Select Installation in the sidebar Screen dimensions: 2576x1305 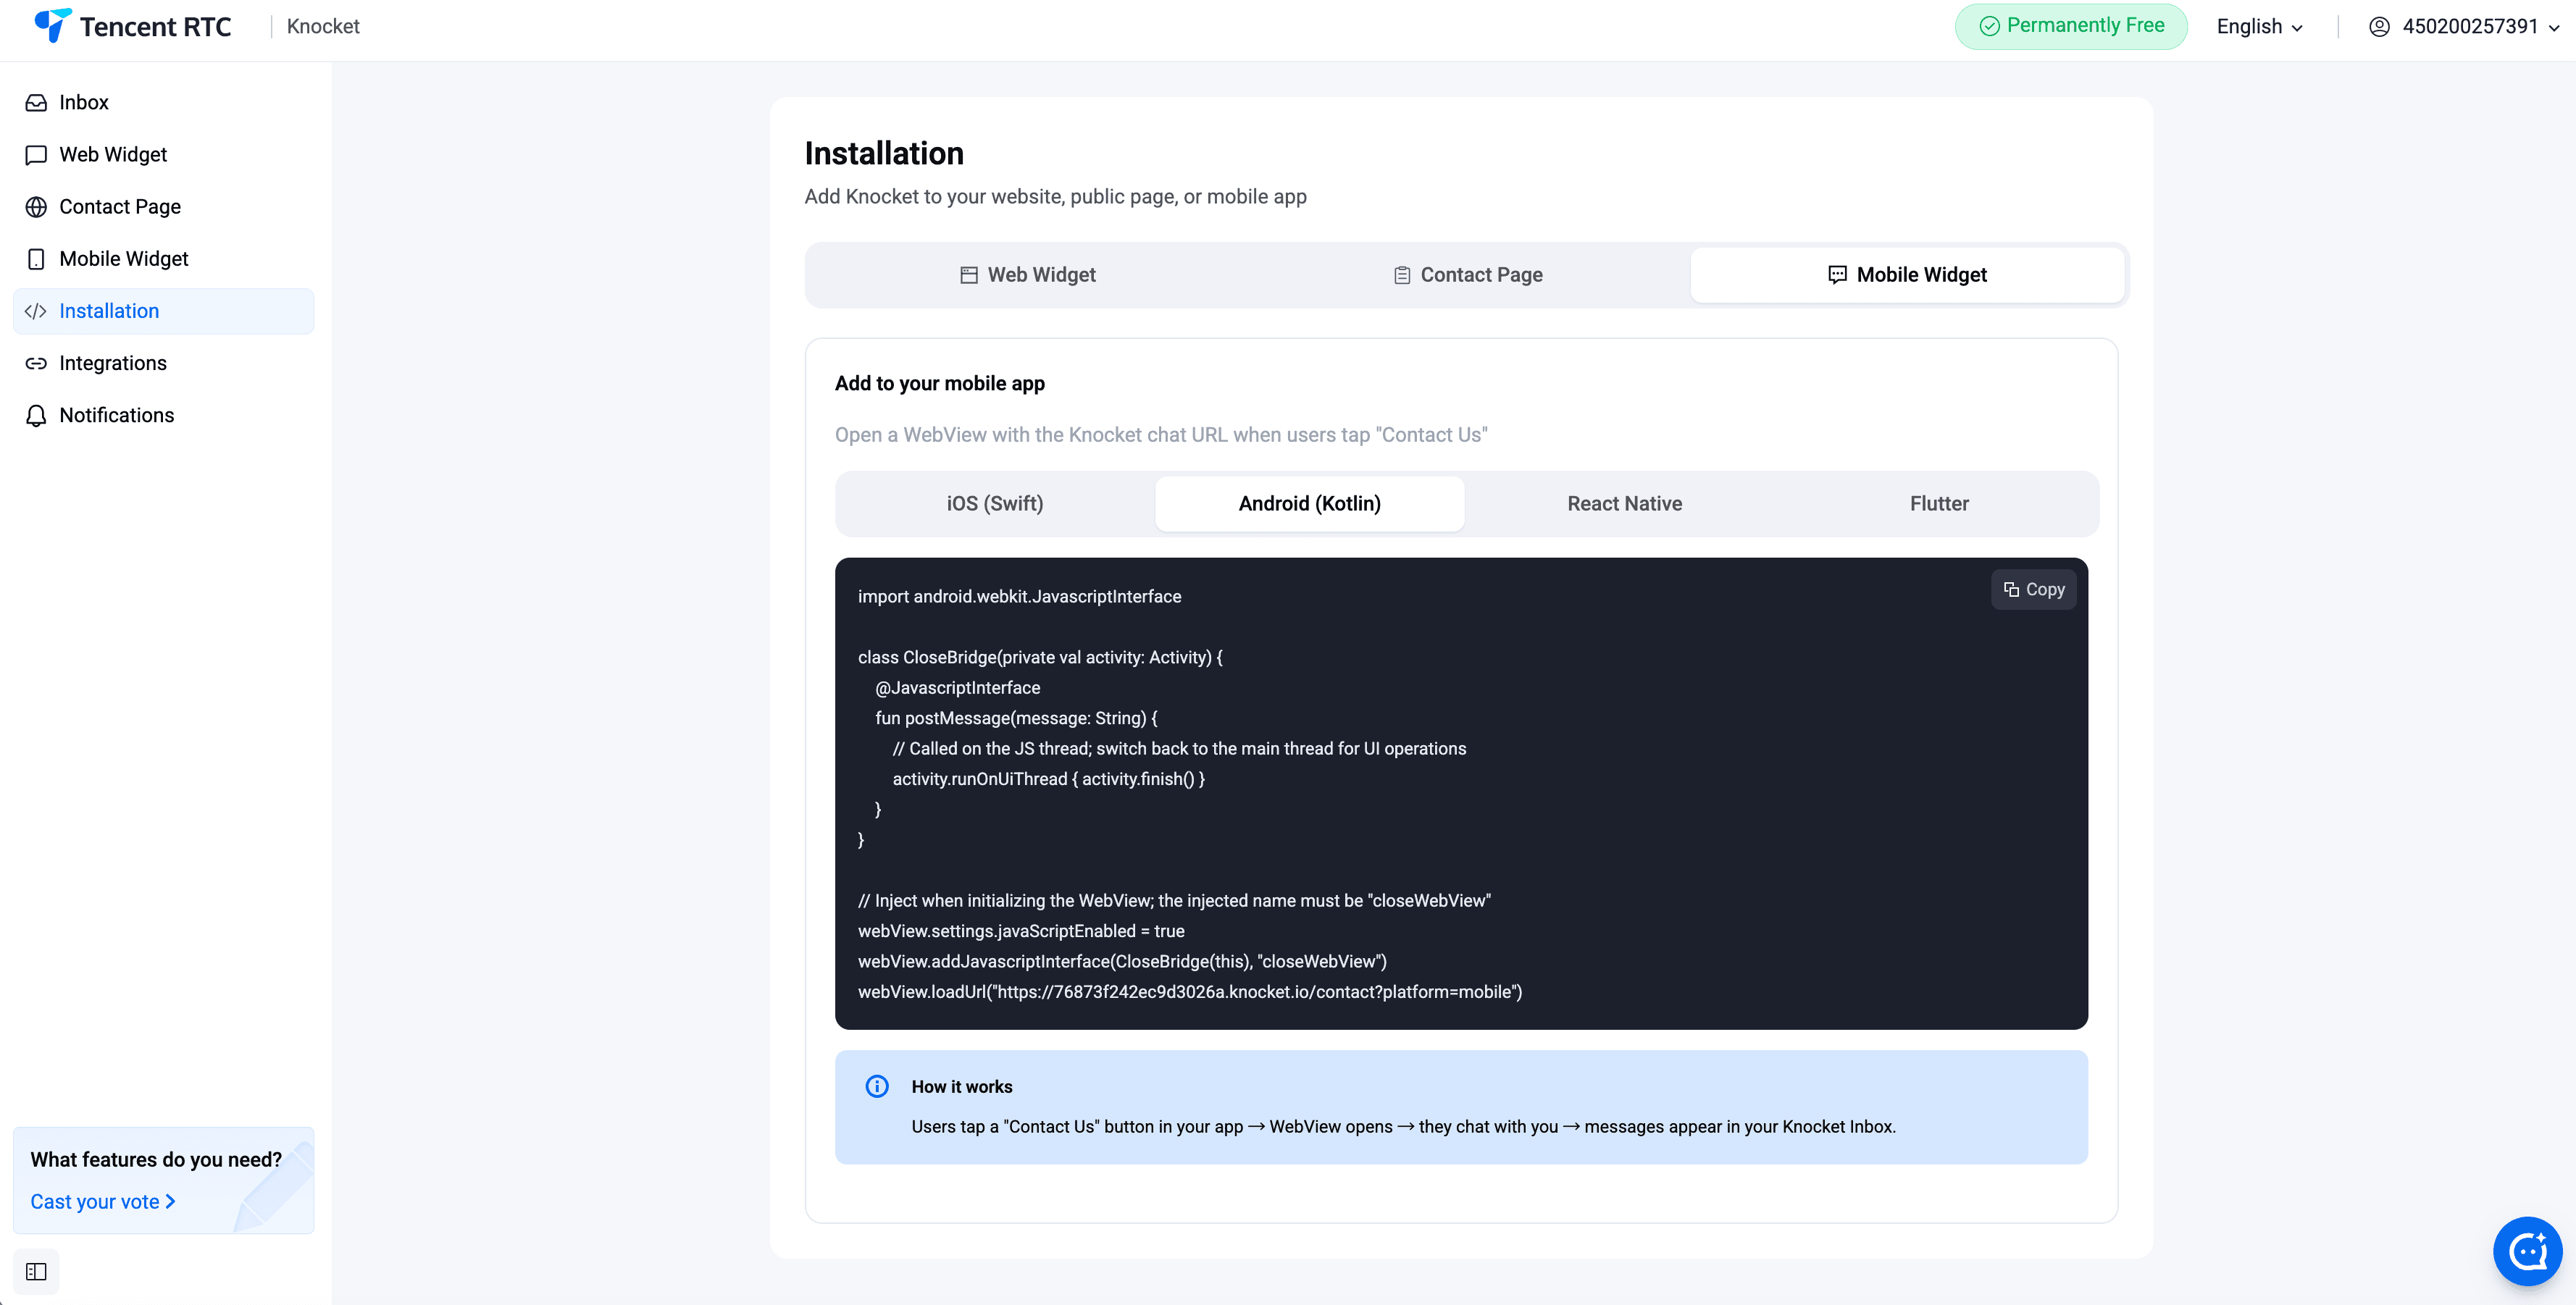[x=163, y=311]
